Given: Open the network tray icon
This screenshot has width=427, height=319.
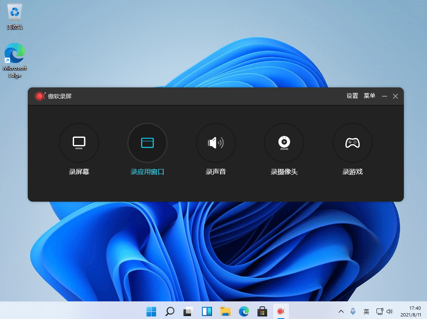Looking at the screenshot, I should click(x=379, y=311).
